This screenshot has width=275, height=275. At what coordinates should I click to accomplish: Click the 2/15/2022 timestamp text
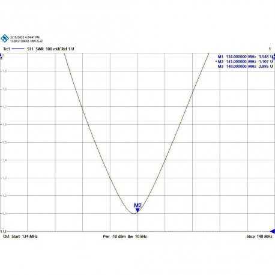click(x=25, y=37)
